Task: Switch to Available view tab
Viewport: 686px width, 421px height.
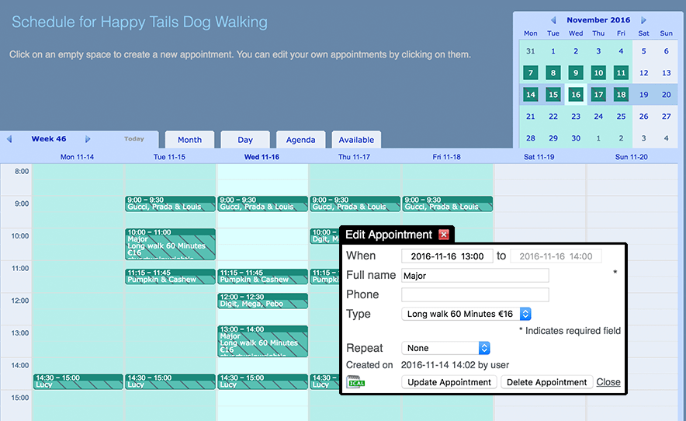Action: click(x=356, y=140)
